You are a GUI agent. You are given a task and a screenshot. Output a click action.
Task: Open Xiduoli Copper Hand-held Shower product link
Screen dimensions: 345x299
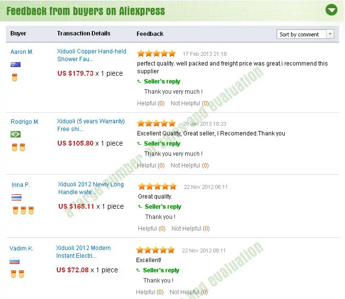91,55
